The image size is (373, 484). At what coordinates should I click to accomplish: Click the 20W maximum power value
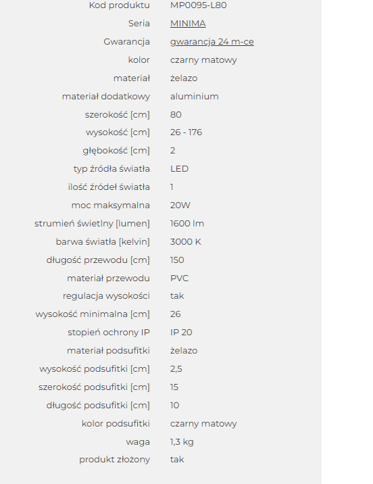(x=180, y=205)
